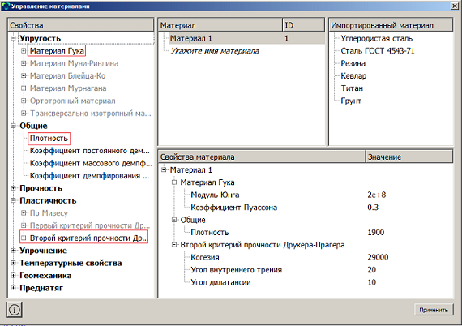Screen dimensions: 462x326
Task: Collapse the Общие category in properties tree
Action: click(x=13, y=126)
